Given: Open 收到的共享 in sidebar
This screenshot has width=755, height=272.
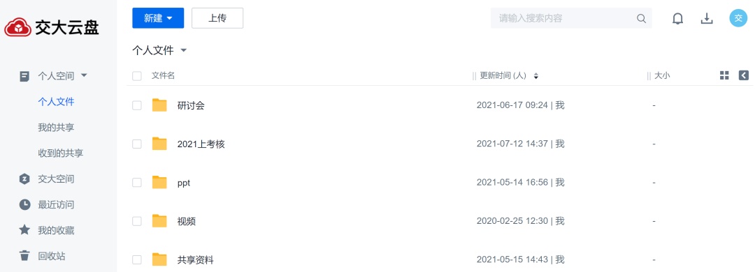Looking at the screenshot, I should [x=61, y=153].
